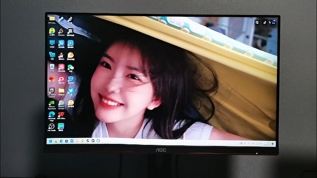Viewport: 317px width, 178px height.
Task: Open WPS Office shortcut
Action: click(x=61, y=115)
